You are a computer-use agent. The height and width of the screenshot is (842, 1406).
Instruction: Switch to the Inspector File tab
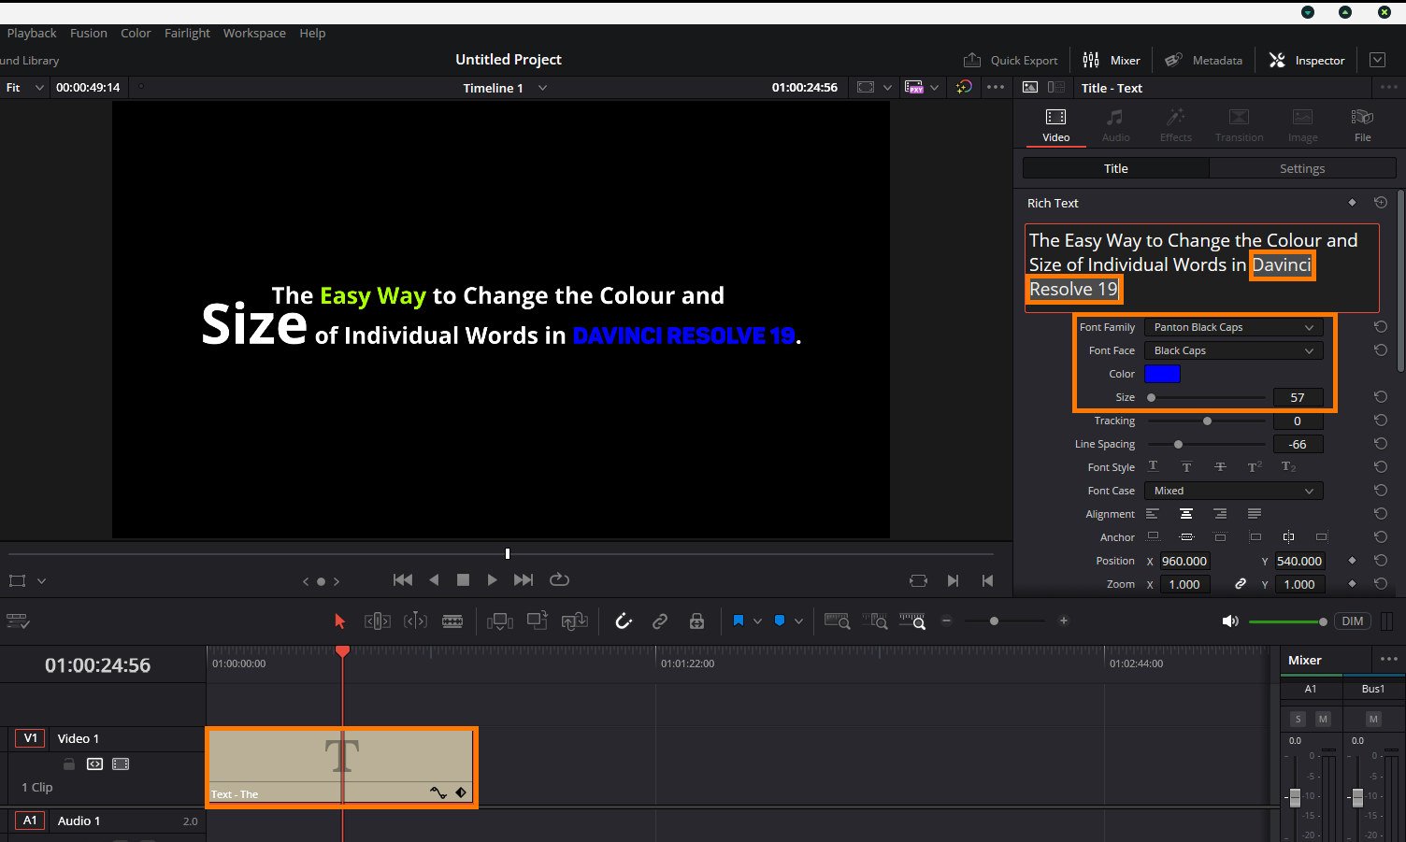[1362, 124]
